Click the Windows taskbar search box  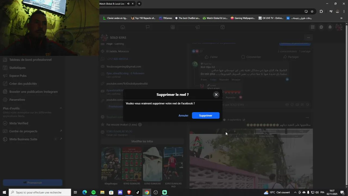tap(40, 192)
